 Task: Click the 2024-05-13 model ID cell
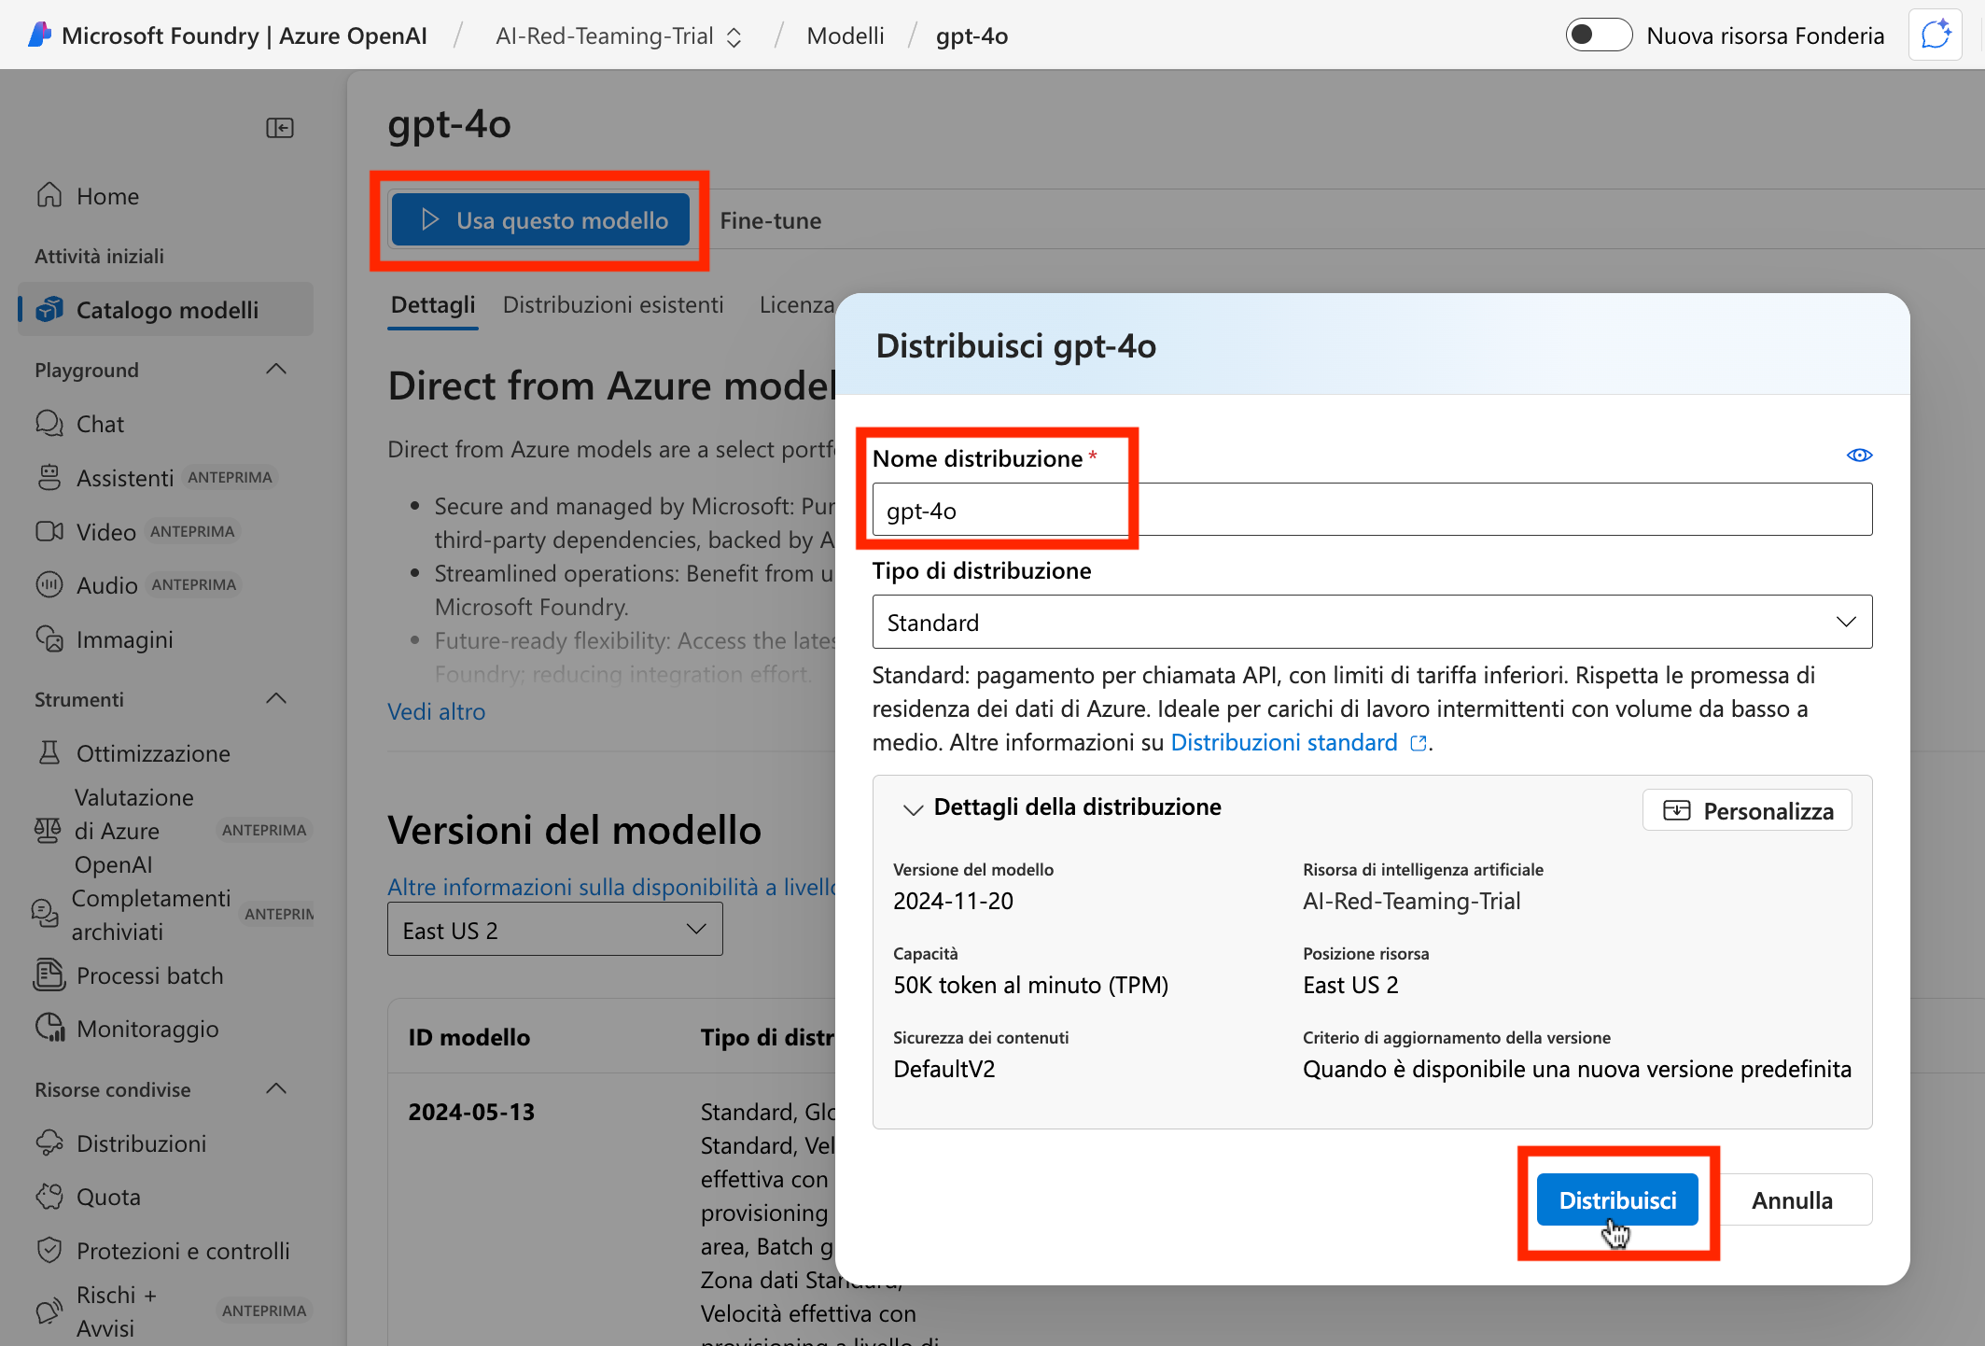pos(472,1113)
